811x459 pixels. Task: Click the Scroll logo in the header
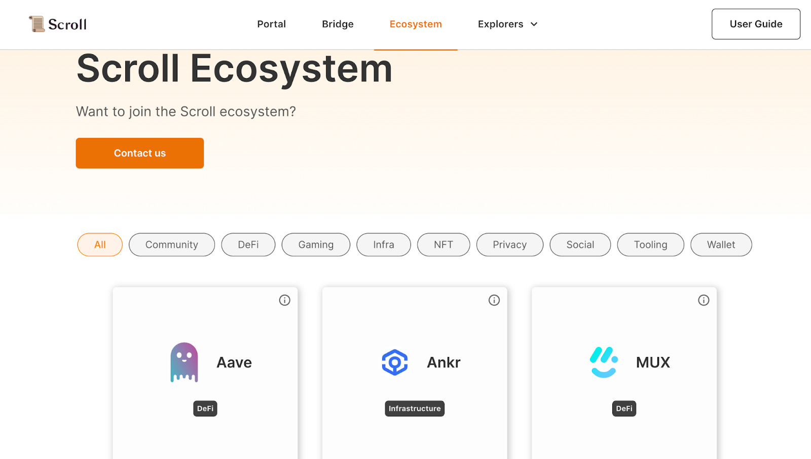click(57, 24)
